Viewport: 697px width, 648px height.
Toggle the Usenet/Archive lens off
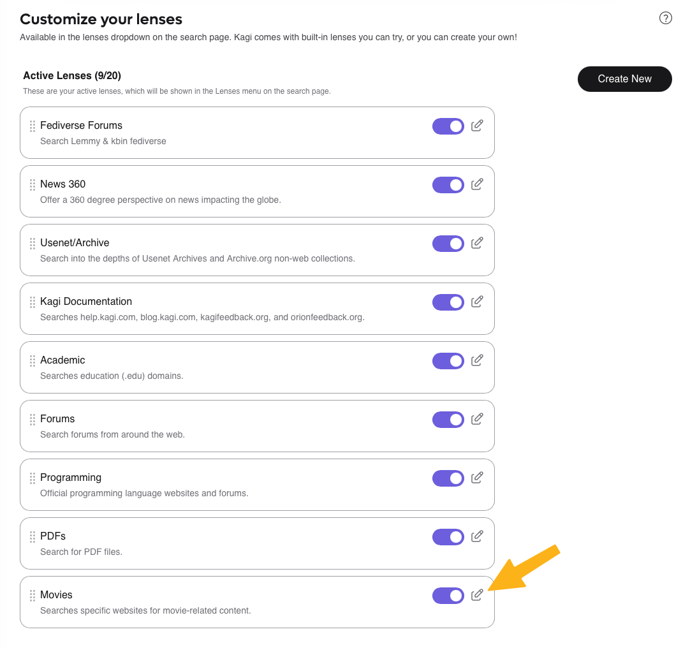pos(448,244)
